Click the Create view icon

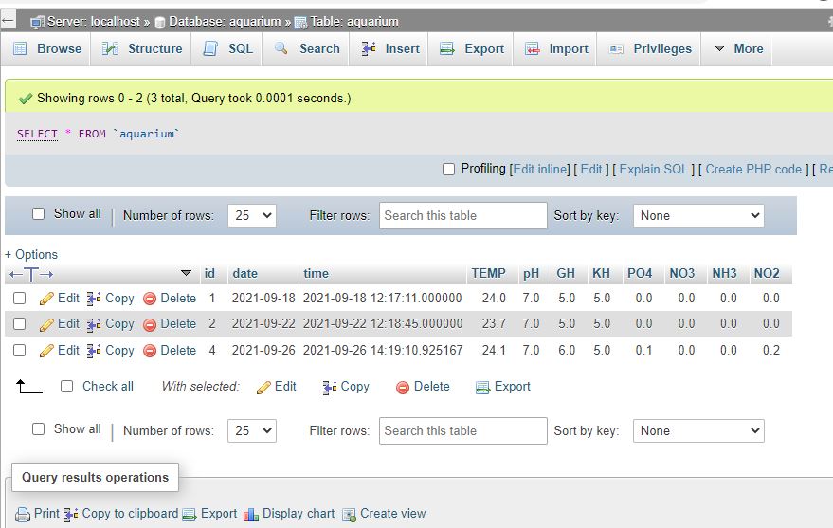pos(349,514)
